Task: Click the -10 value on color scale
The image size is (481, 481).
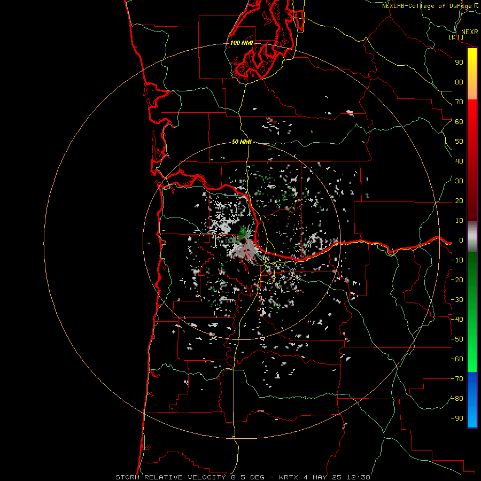Action: [457, 260]
